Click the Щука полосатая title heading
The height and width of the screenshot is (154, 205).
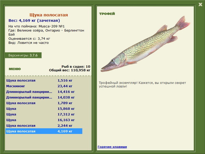pos(49,15)
